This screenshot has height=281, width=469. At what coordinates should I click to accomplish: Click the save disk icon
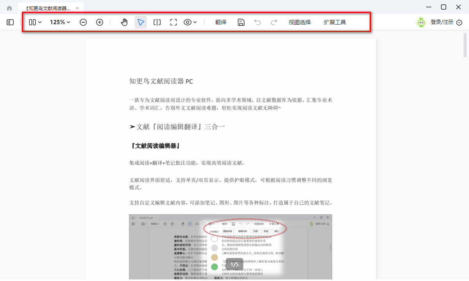(x=241, y=22)
